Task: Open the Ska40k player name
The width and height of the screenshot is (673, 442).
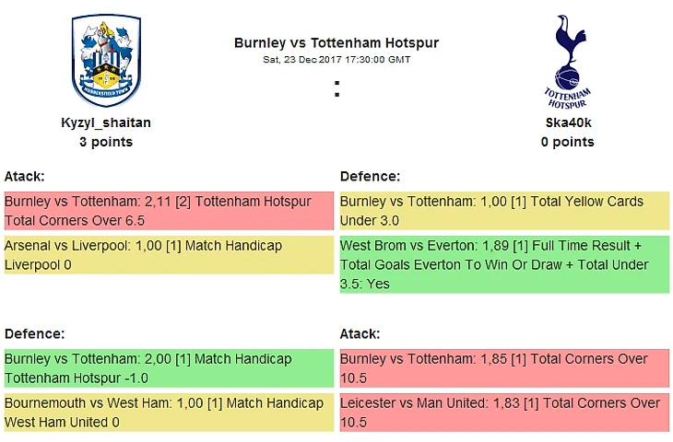Action: [x=568, y=122]
